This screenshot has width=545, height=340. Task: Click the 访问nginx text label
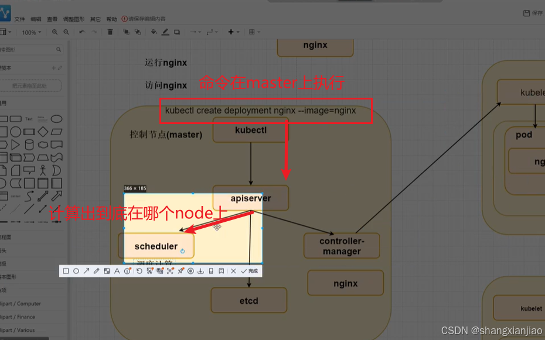[x=166, y=85]
